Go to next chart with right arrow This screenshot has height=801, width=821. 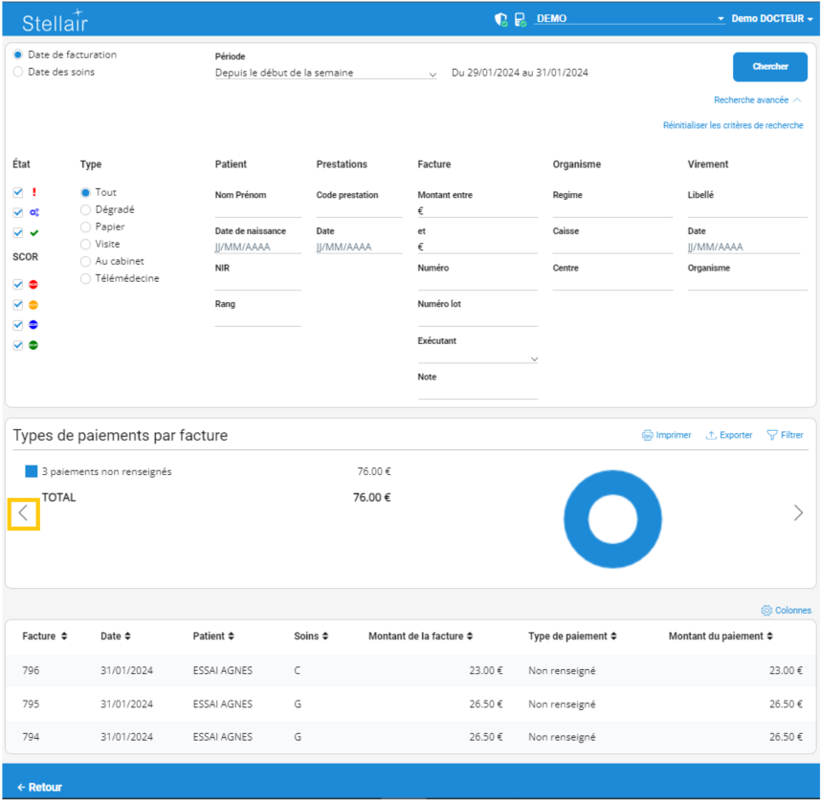pyautogui.click(x=798, y=513)
